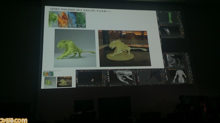Open the green leg ZBrush screenshot
The image size is (220, 123).
point(169,17)
